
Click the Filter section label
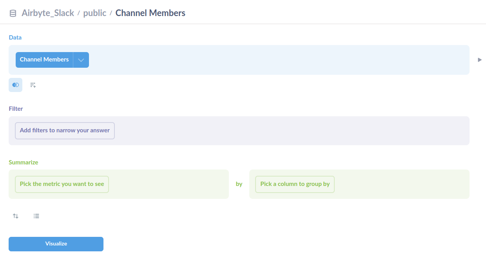[16, 109]
